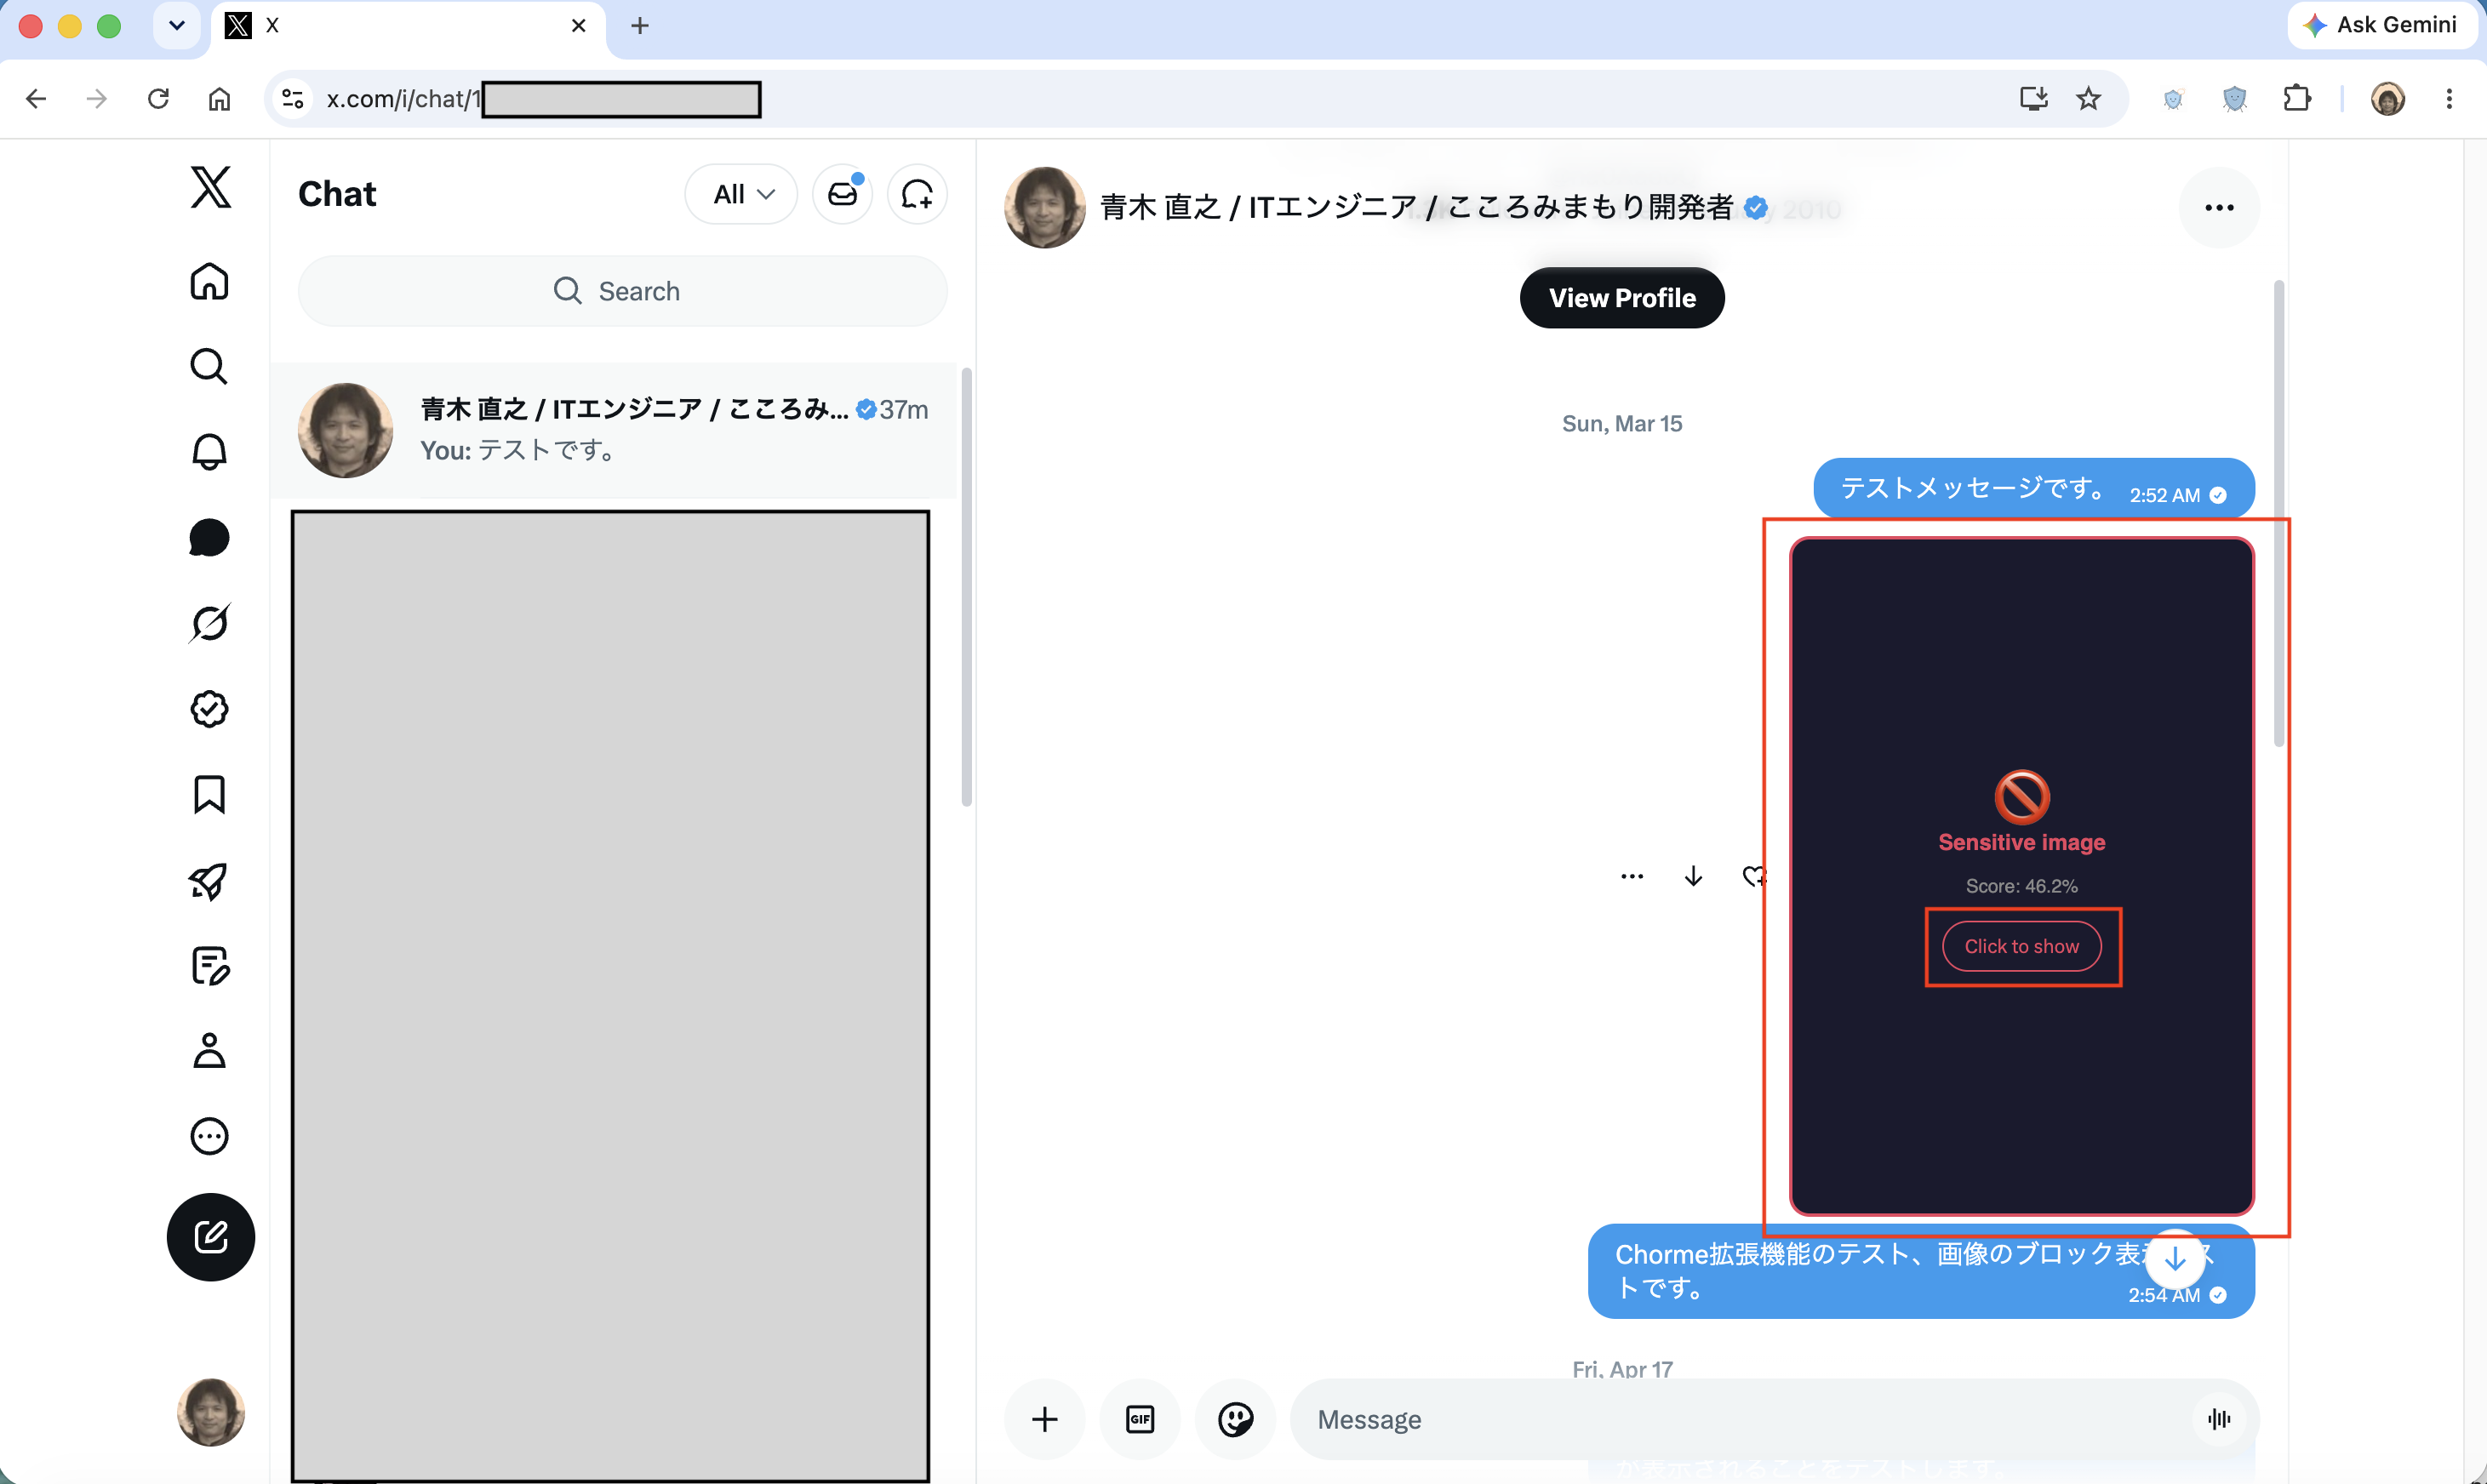This screenshot has width=2487, height=1484.
Task: Click the Chorme拡張機能のテスト message bubble
Action: point(1921,1271)
